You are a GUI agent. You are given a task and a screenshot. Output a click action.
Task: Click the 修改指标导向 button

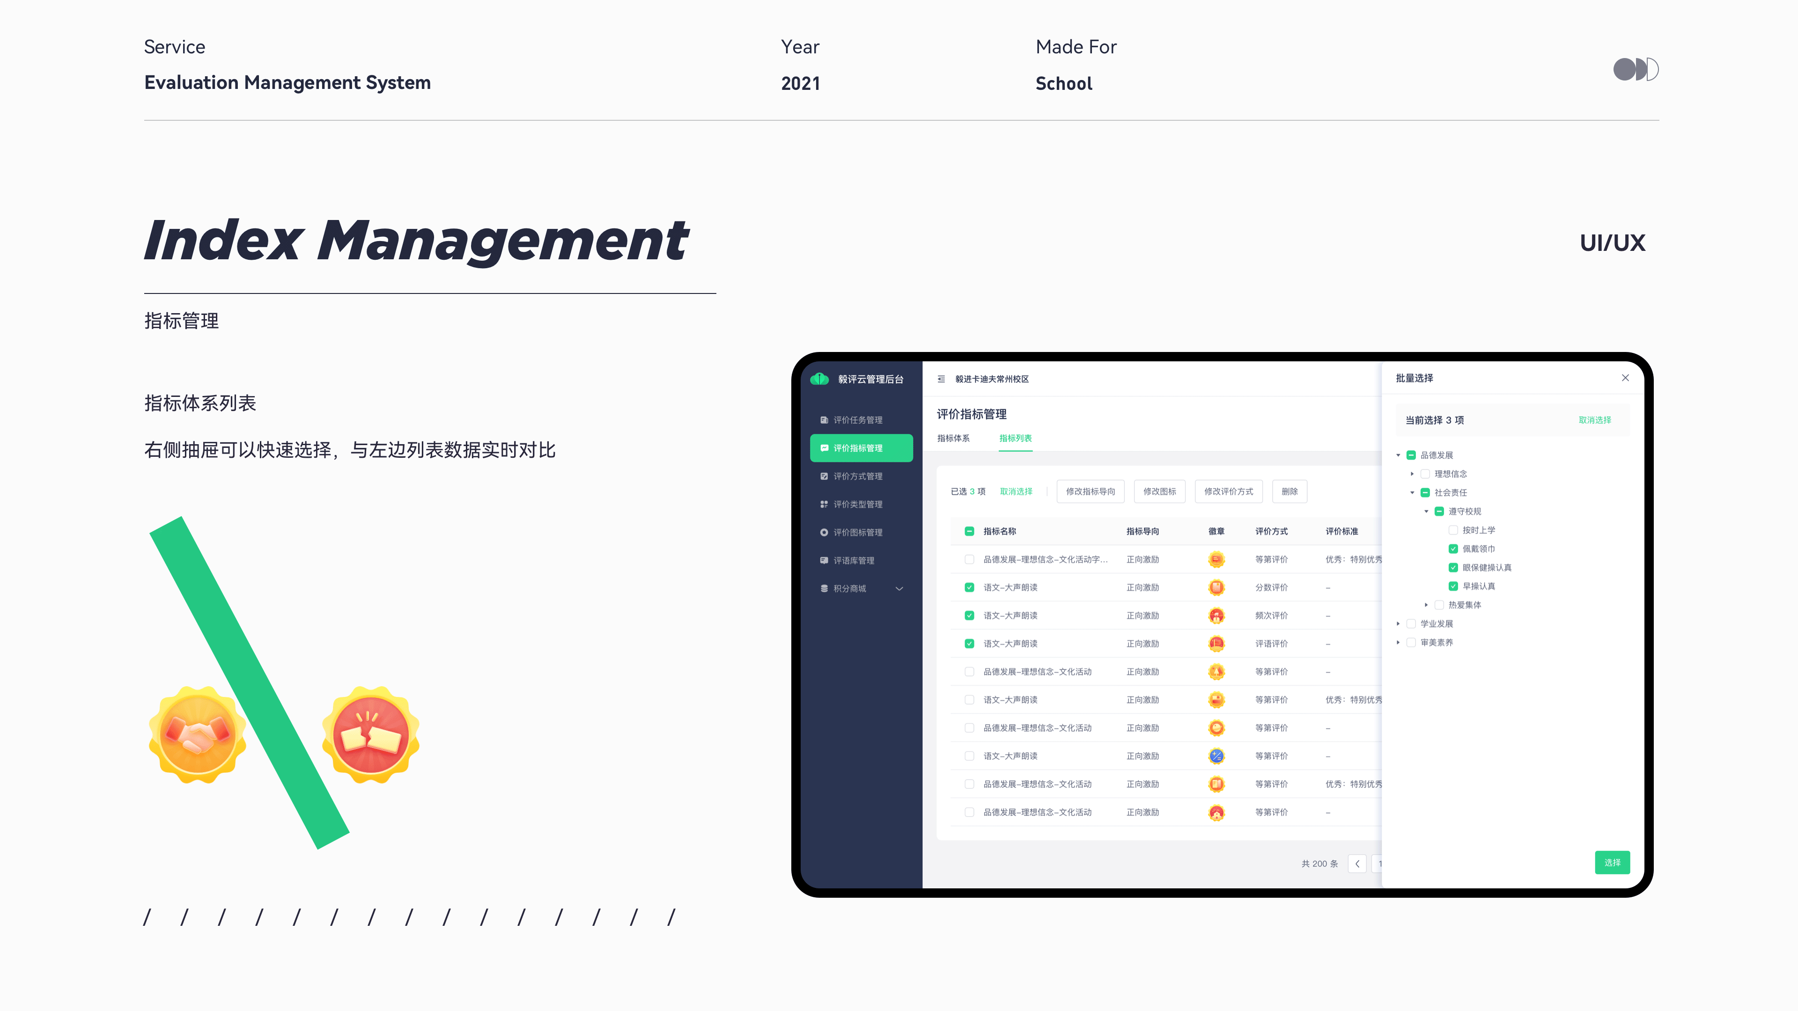[x=1090, y=491]
